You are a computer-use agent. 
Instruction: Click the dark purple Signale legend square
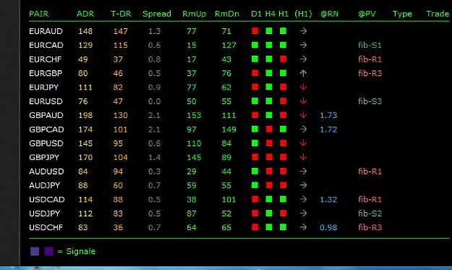pyautogui.click(x=48, y=251)
